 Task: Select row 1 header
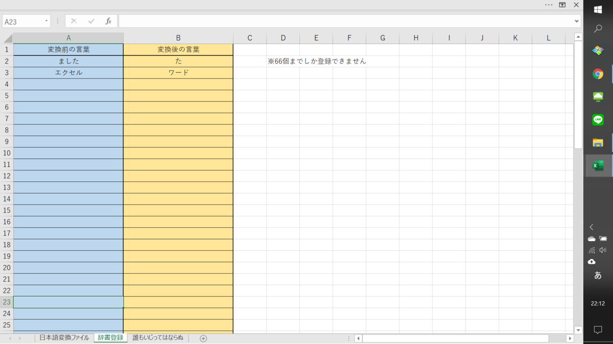click(x=7, y=50)
